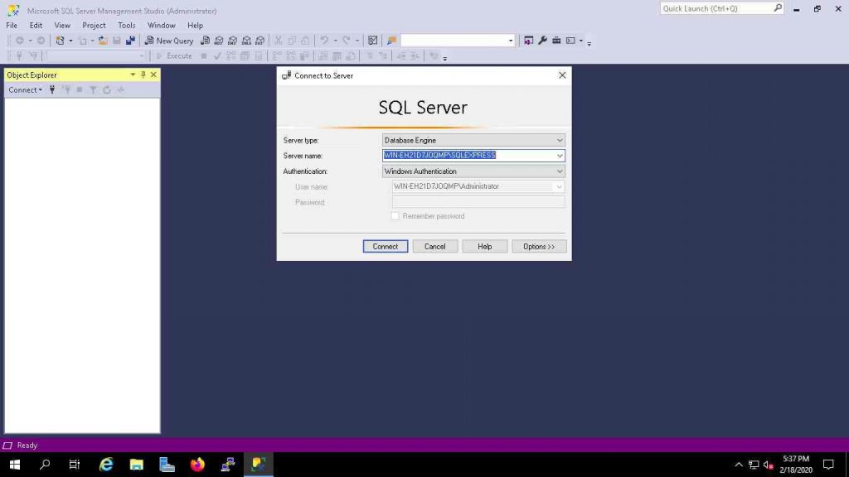Open the Tools menu

click(126, 25)
